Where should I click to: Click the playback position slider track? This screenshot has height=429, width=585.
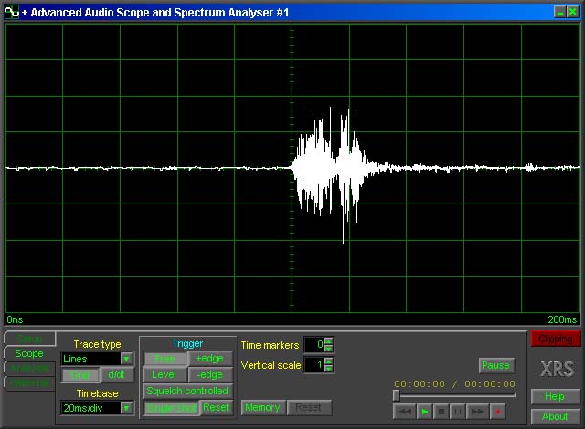[455, 395]
